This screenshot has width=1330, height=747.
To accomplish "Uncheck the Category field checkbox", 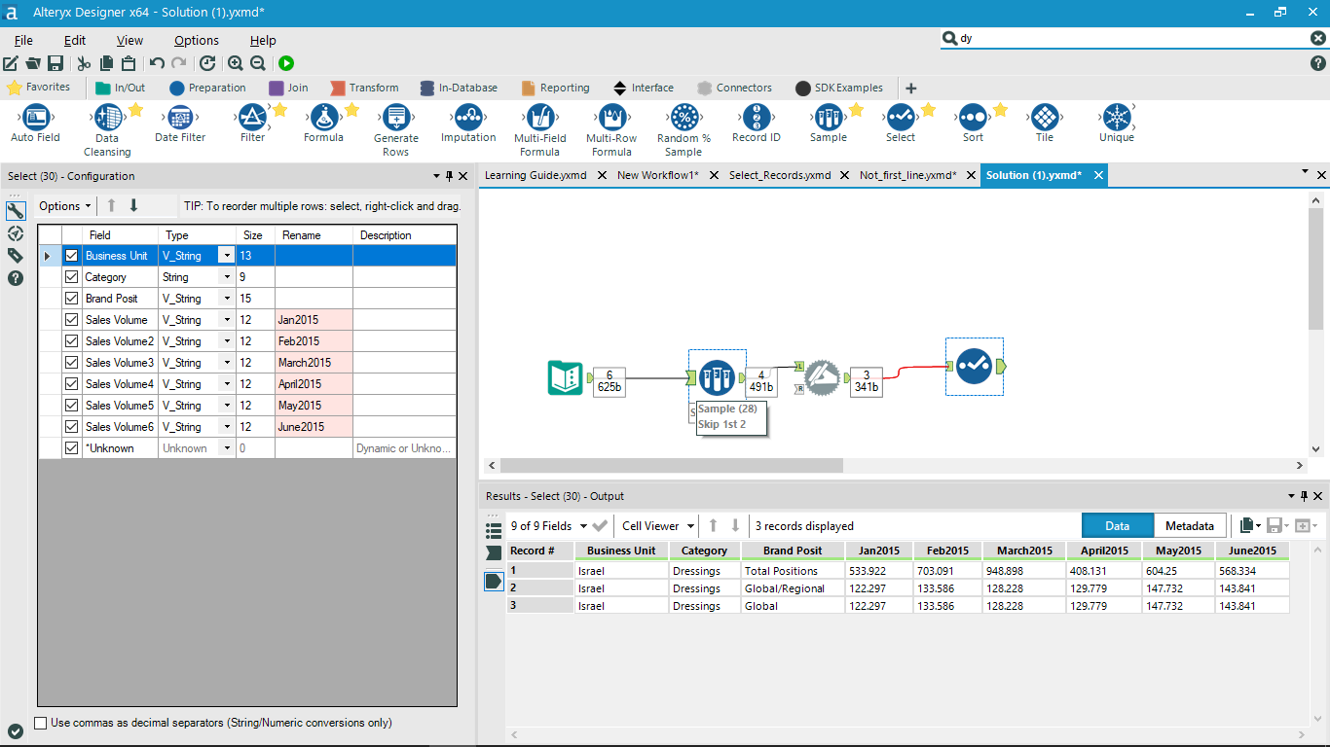I will click(71, 277).
